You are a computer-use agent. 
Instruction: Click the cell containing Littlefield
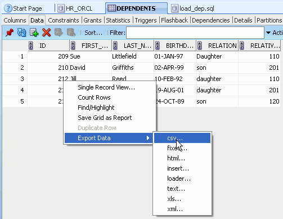pyautogui.click(x=133, y=56)
